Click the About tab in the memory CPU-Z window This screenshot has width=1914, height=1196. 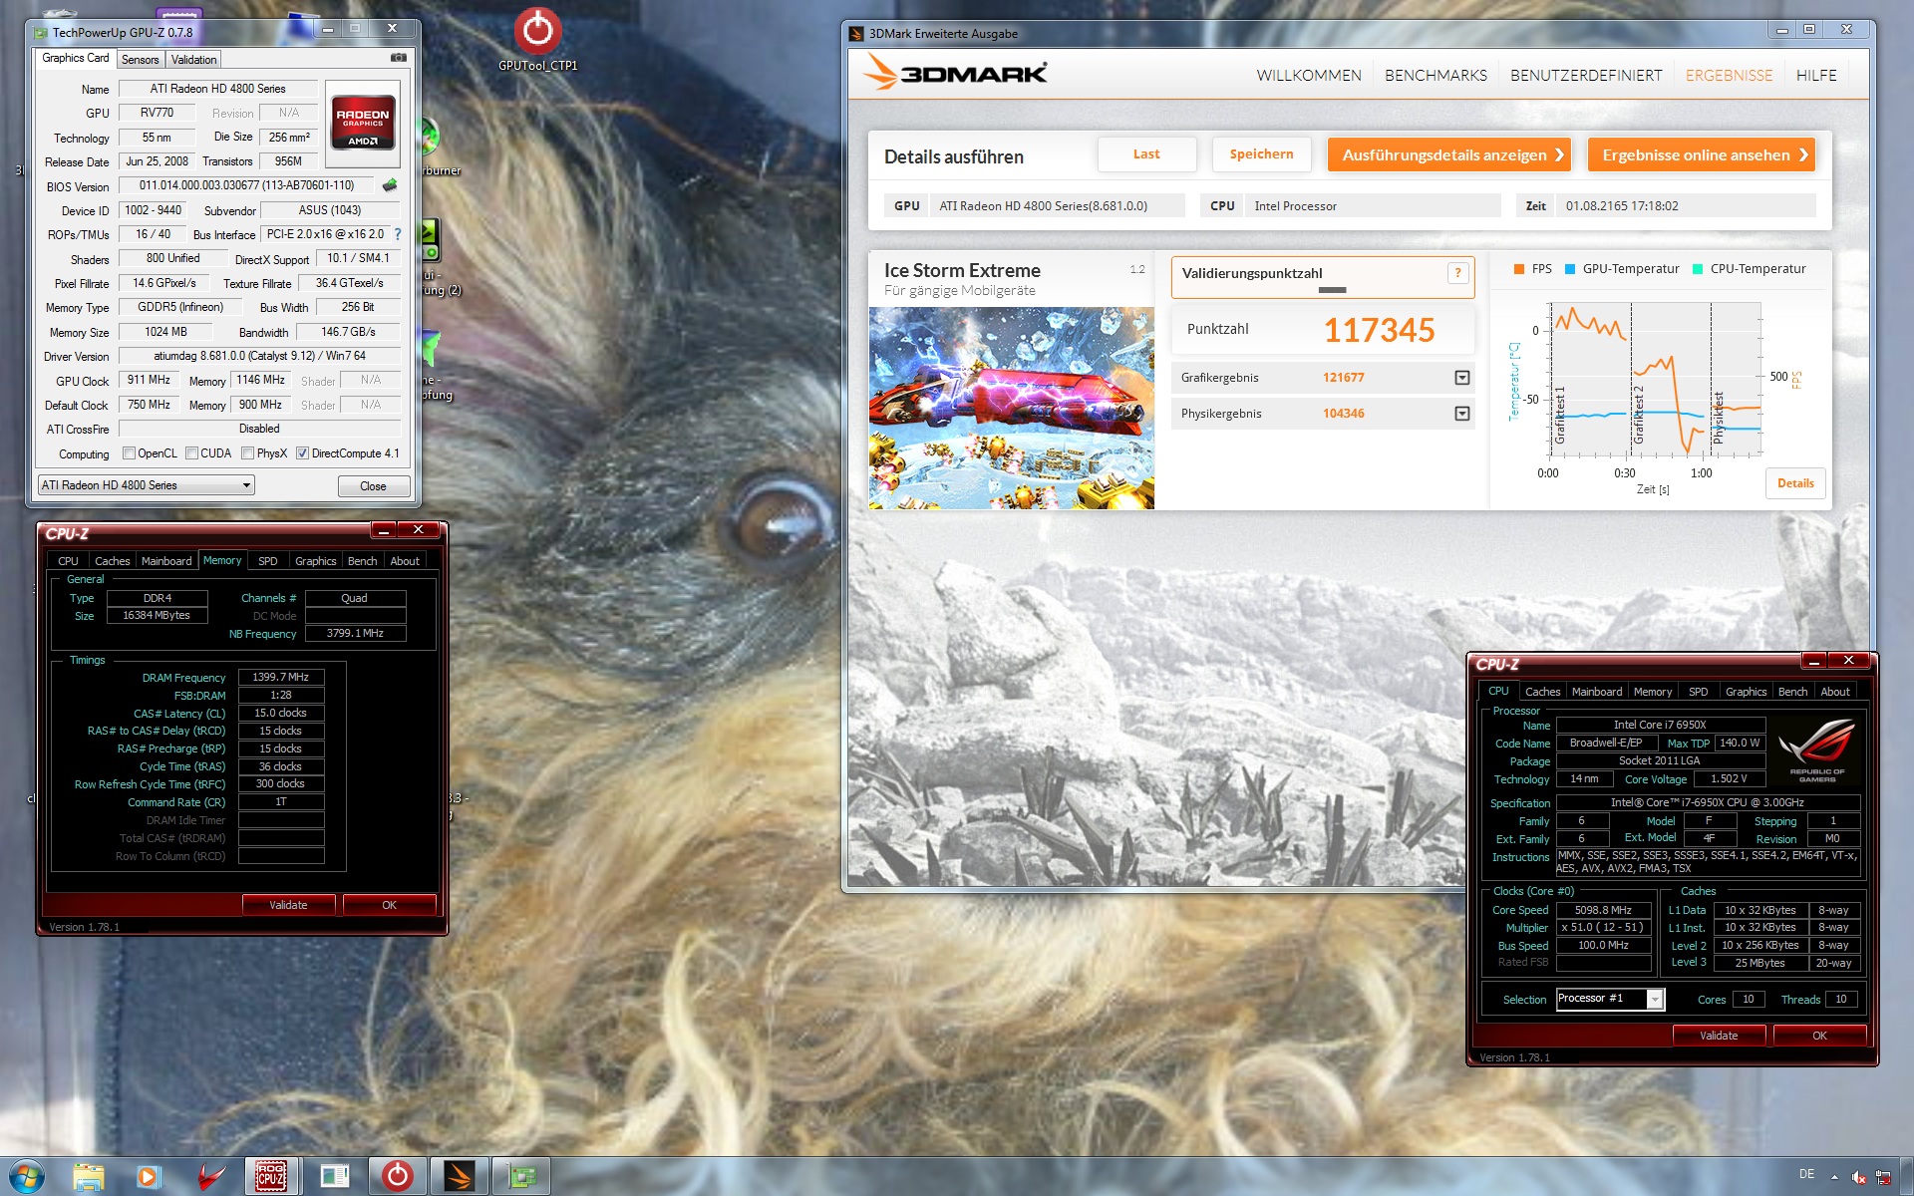405,561
